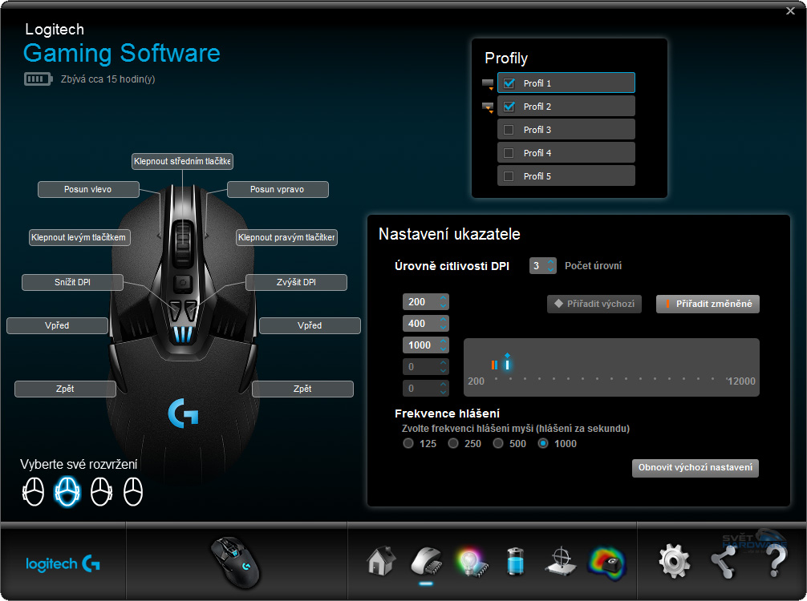Viewport: 807px width, 601px height.
Task: Select the second mouse layout thumbnail
Action: [x=67, y=492]
